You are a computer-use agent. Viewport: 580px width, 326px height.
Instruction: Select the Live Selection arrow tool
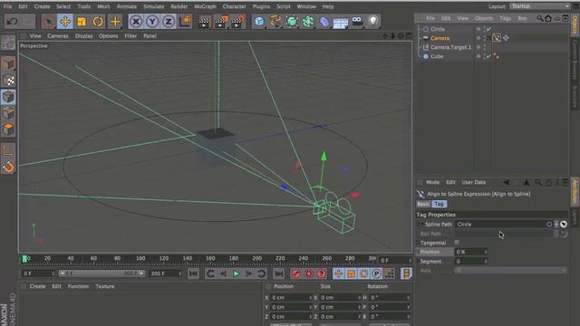pyautogui.click(x=48, y=22)
